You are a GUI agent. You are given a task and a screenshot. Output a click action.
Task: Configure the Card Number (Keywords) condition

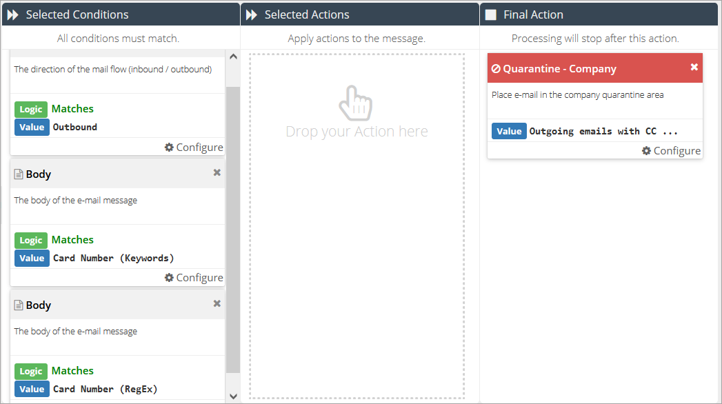tap(194, 277)
